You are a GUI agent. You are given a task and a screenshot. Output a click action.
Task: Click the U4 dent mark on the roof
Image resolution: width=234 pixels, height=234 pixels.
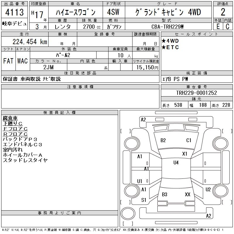176,163
